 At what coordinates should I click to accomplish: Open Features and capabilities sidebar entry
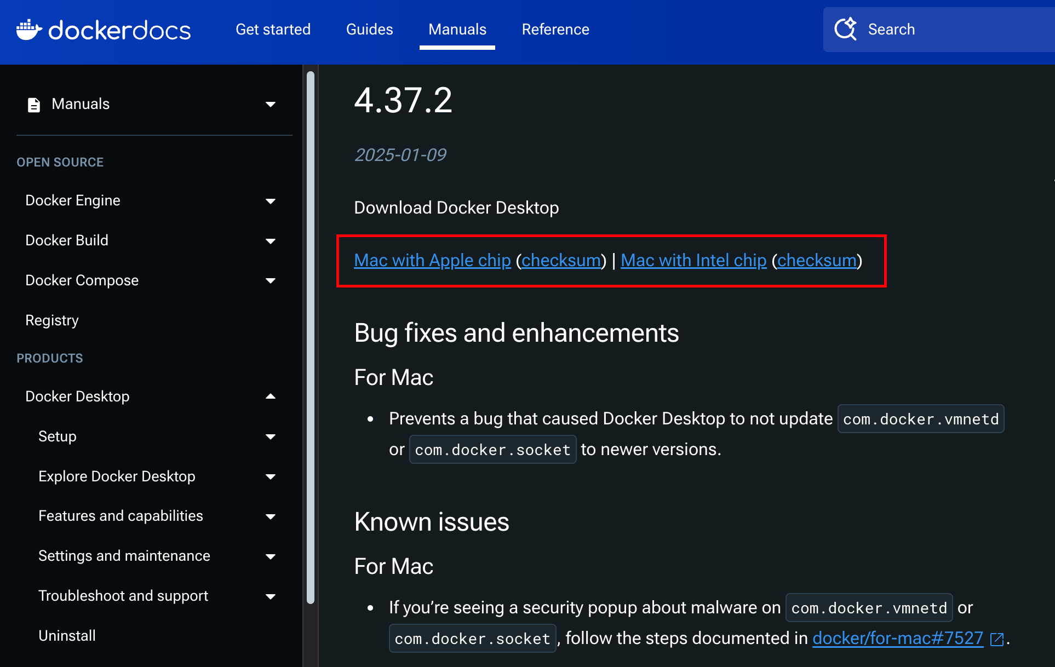point(121,516)
